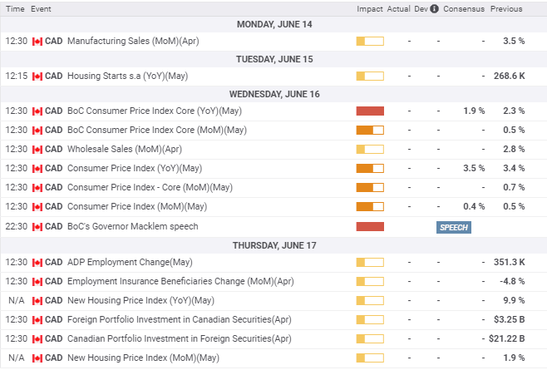Viewport: 547px width, 370px height.
Task: Open Manufacturing Sales (MoM)(Apr) event
Action: pos(133,41)
